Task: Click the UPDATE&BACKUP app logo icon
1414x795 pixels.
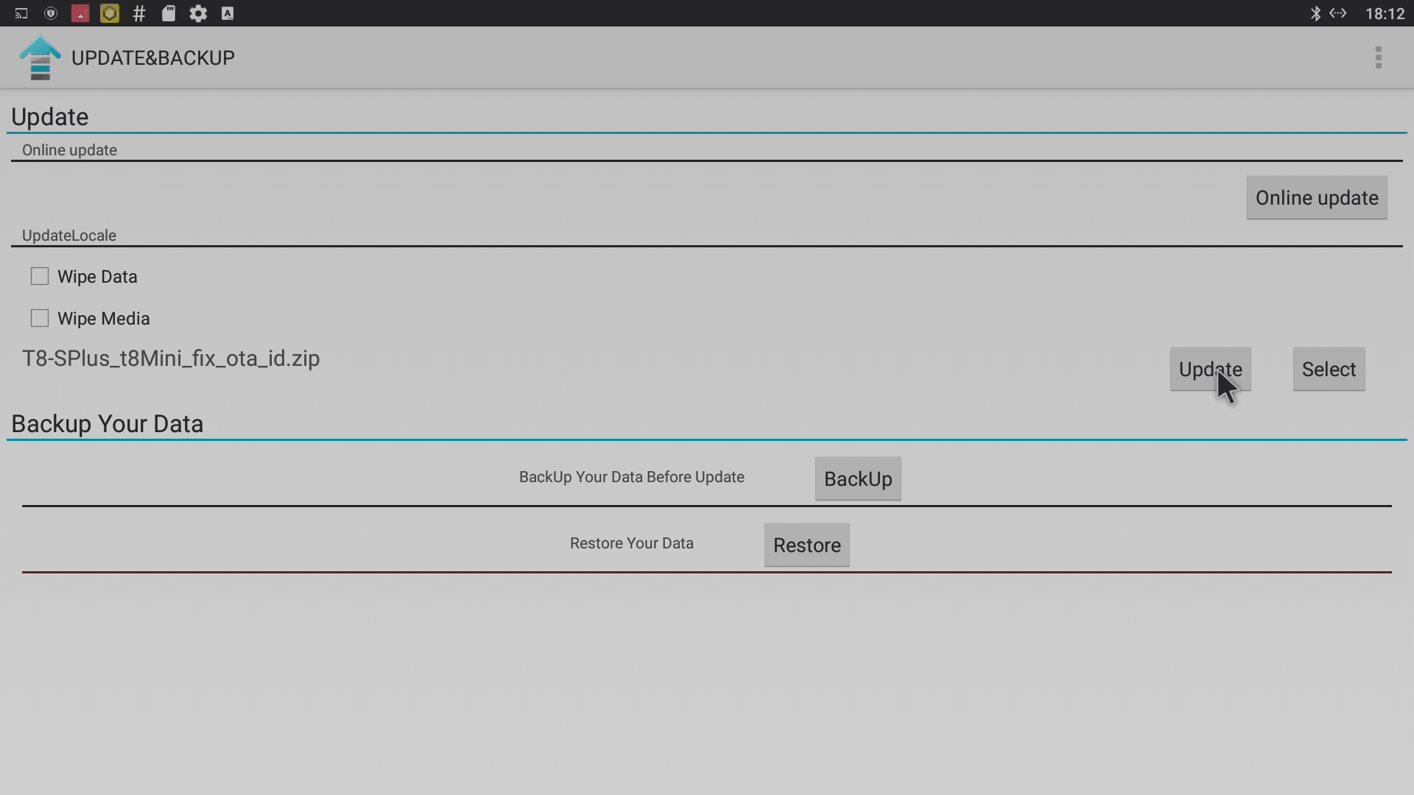Action: 40,57
